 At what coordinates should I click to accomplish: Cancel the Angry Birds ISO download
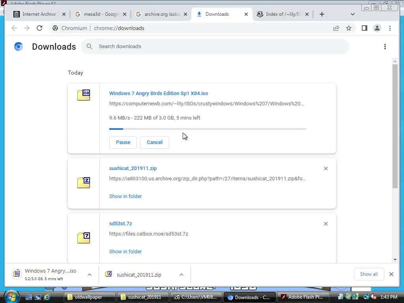(x=155, y=142)
